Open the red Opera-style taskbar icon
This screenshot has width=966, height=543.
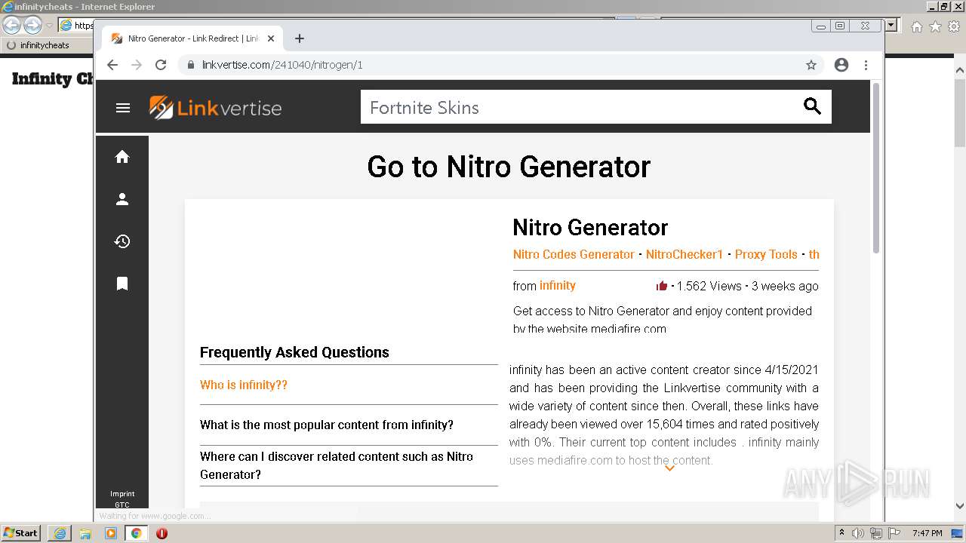(162, 533)
